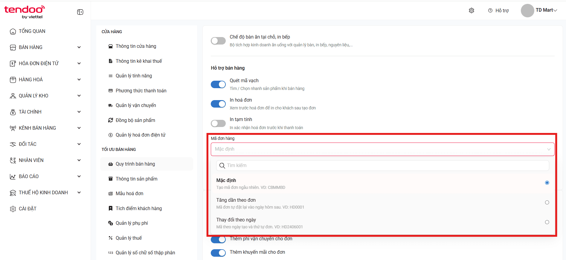Viewport: 566px width, 260px height.
Task: Click the Thông tin cửa hàng store icon
Action: tap(111, 46)
